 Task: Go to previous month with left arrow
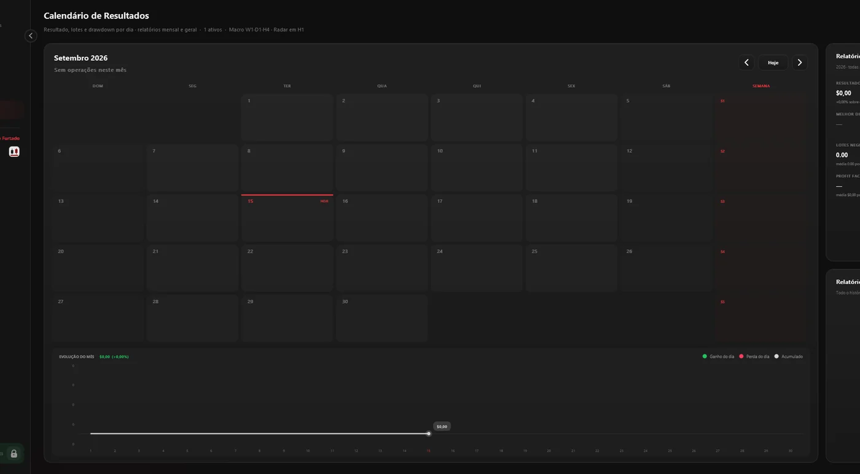tap(746, 63)
